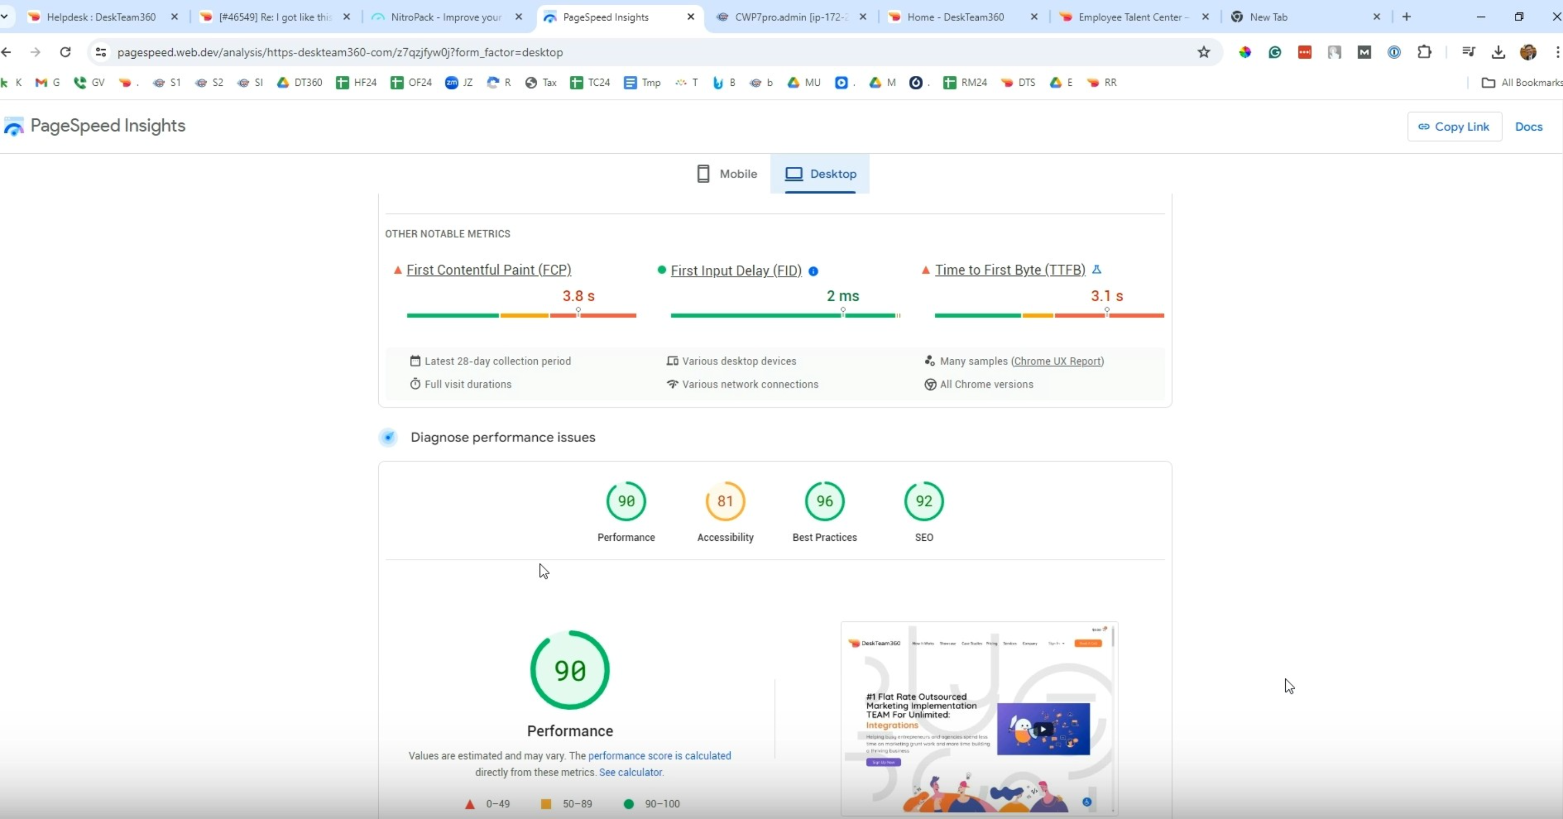The image size is (1563, 819).
Task: Reload the page with refresh icon
Action: 65,52
